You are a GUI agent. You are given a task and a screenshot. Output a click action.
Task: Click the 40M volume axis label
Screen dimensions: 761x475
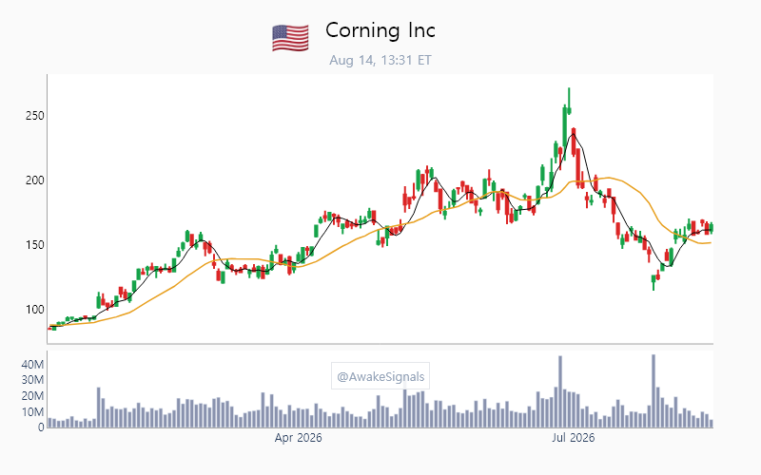click(32, 365)
